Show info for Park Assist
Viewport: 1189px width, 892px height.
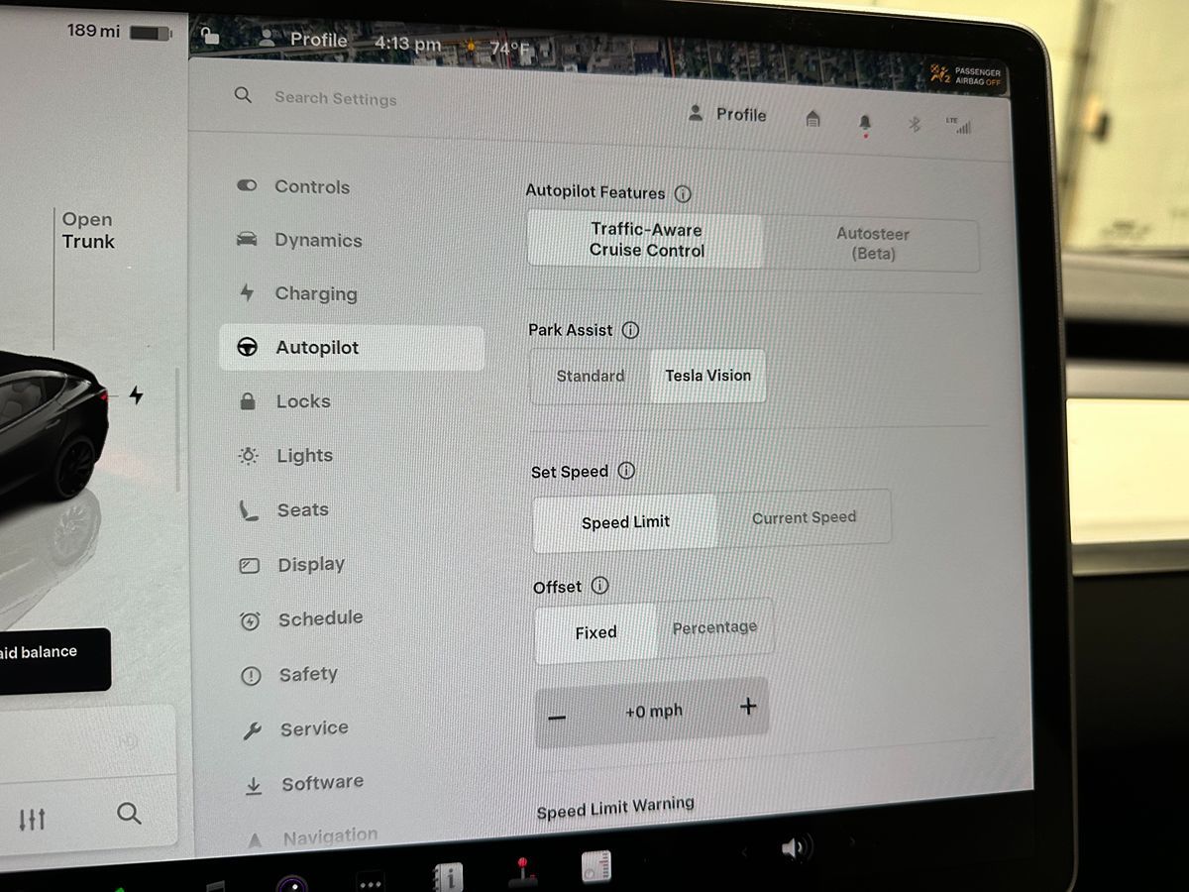coord(630,330)
